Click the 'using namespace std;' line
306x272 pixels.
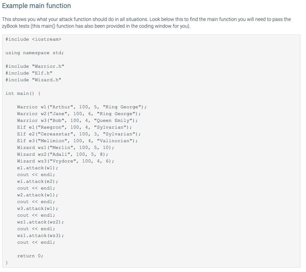point(34,53)
